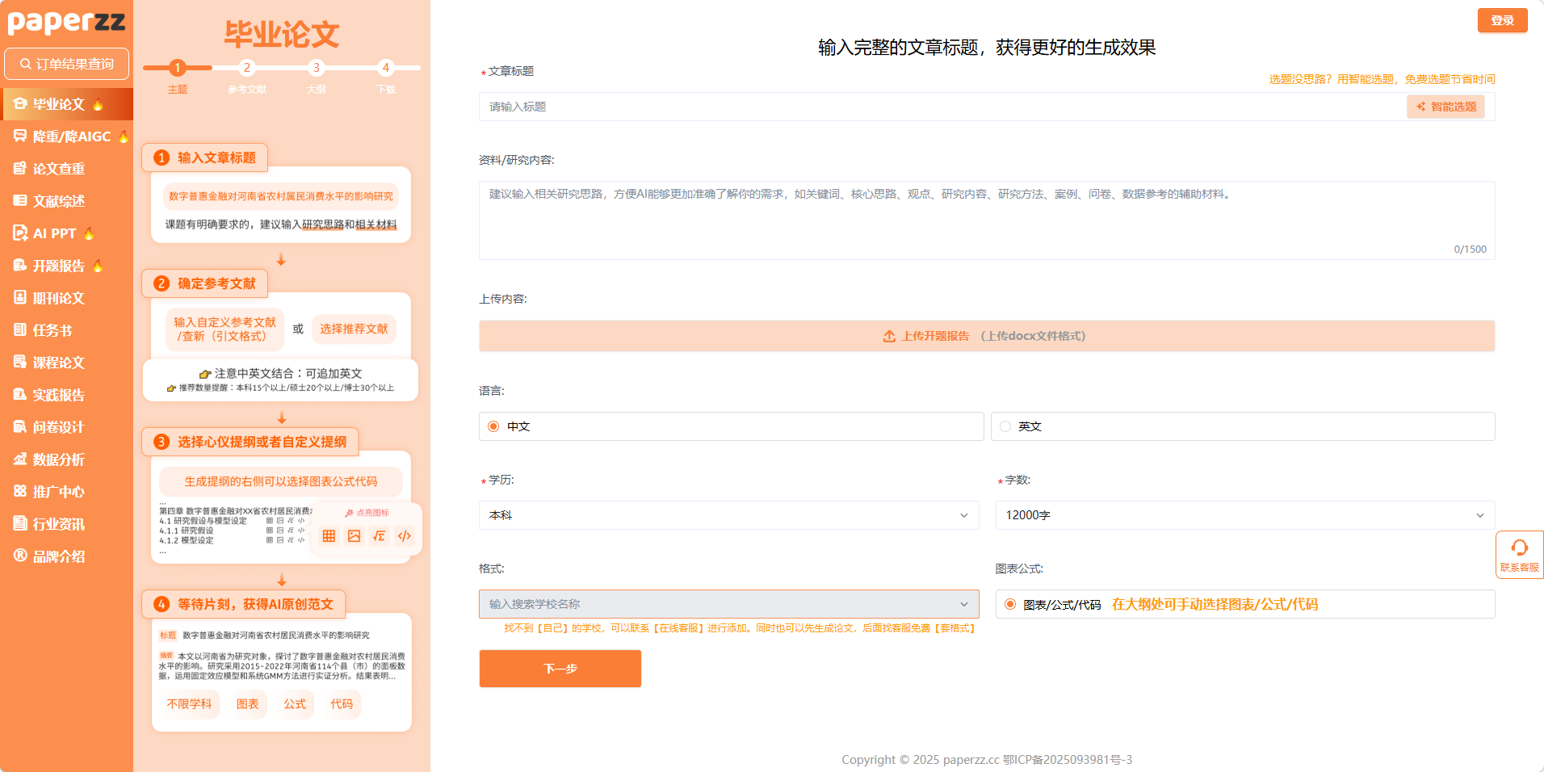Click the 下一步 button
This screenshot has width=1544, height=772.
(560, 669)
